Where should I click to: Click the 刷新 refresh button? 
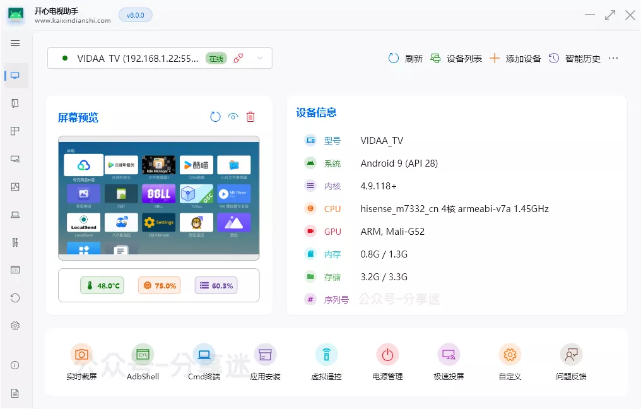point(405,58)
